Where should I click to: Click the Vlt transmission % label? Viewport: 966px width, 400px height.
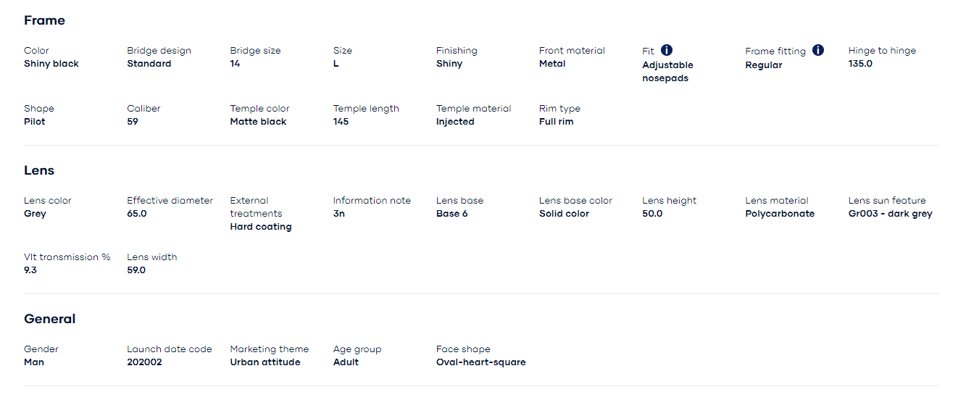pos(67,257)
